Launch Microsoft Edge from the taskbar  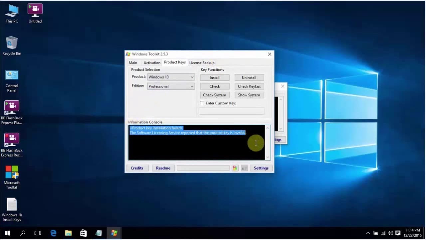(x=53, y=233)
